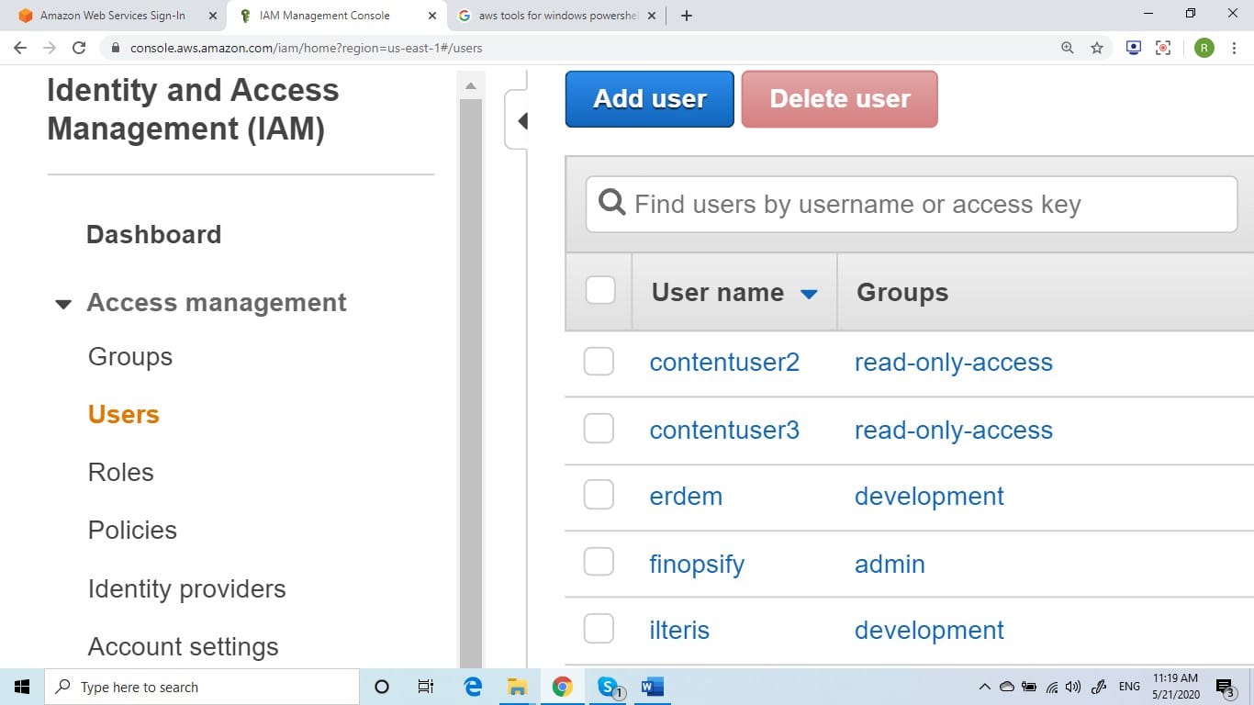Open the read-only-access group for contentuser3
Viewport: 1254px width, 705px height.
954,429
